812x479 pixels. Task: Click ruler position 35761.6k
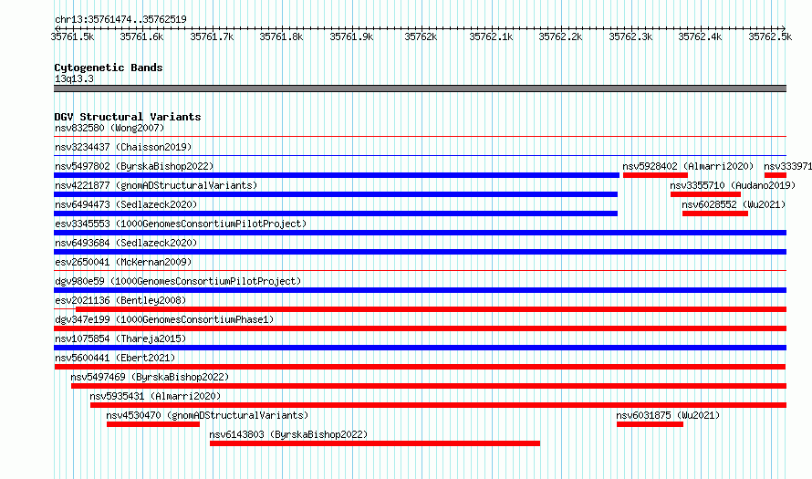pos(142,36)
